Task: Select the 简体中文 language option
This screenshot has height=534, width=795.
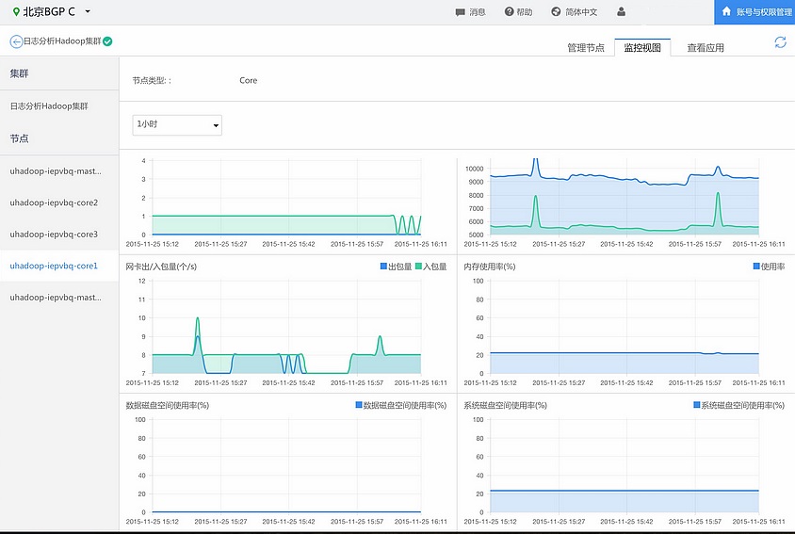Action: click(x=581, y=12)
